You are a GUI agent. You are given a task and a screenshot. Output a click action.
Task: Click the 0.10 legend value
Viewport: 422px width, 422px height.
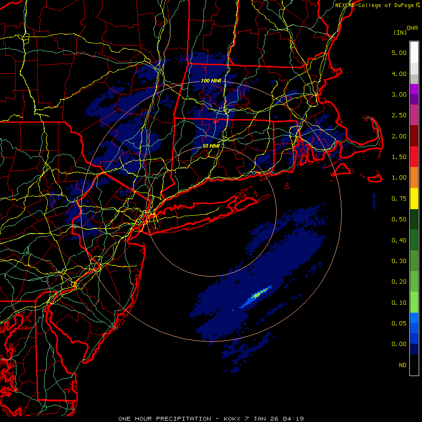(399, 303)
